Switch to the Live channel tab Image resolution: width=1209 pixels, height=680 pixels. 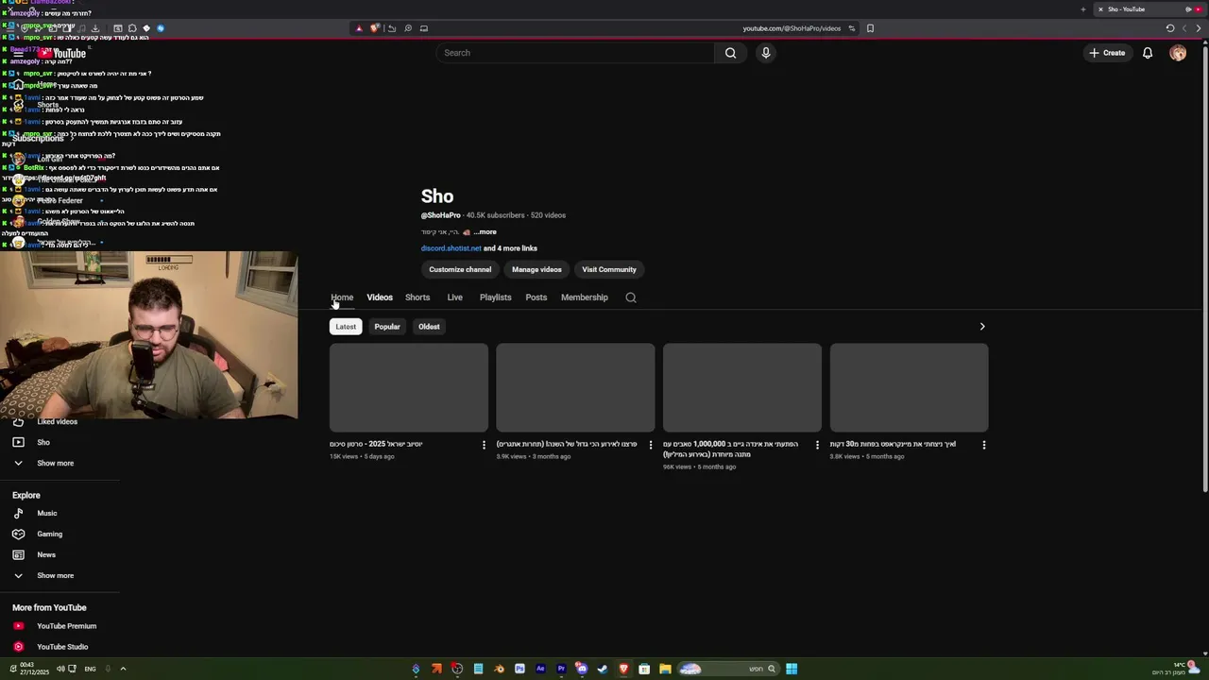pos(454,297)
